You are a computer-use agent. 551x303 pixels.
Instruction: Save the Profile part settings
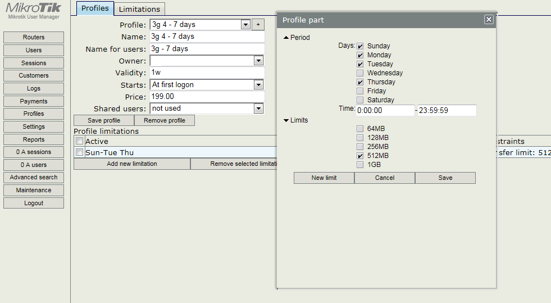tap(445, 178)
